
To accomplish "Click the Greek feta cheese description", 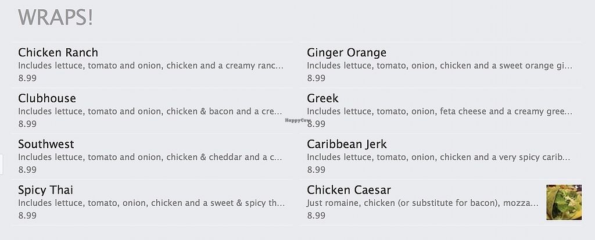I will tap(440, 112).
